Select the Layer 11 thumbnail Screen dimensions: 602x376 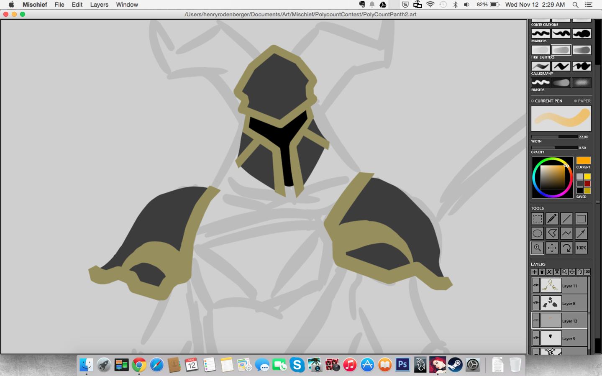(551, 286)
